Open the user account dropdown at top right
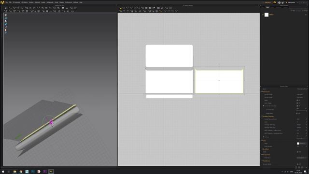 pos(292,2)
